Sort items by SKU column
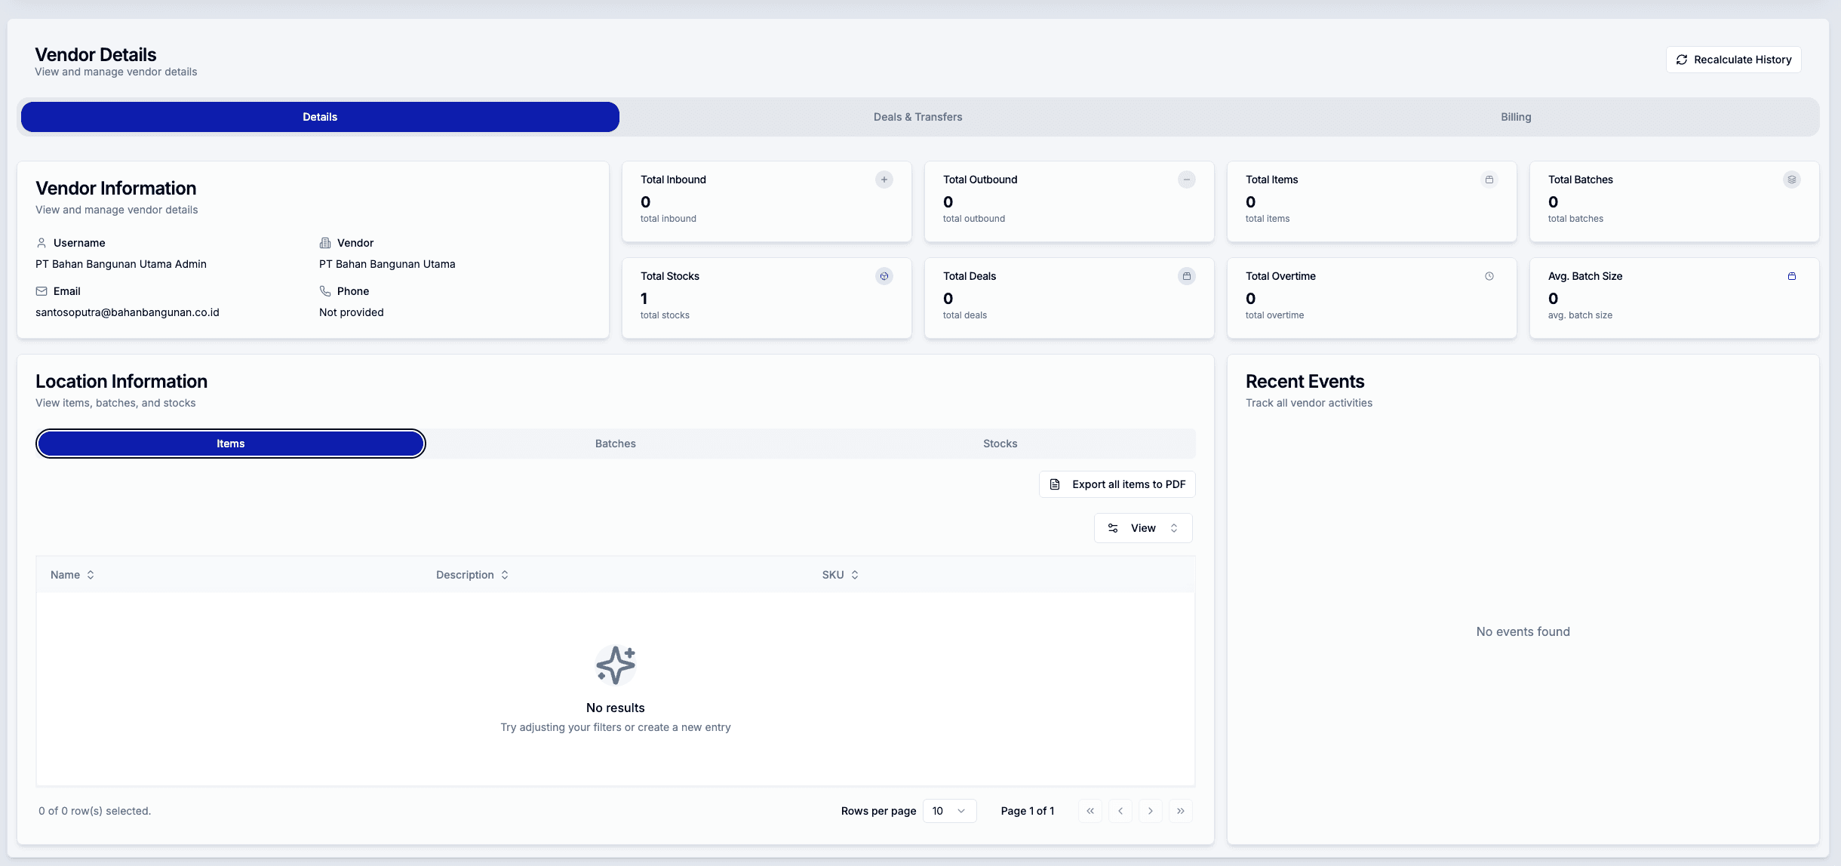Image resolution: width=1841 pixels, height=866 pixels. tap(839, 574)
